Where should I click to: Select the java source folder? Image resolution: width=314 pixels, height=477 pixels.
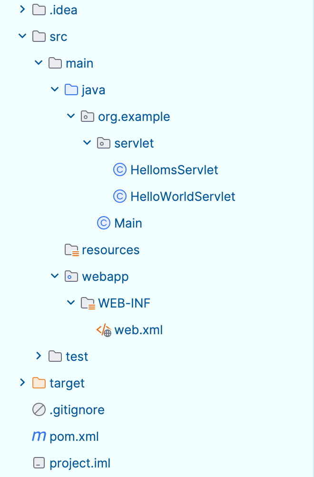click(93, 90)
